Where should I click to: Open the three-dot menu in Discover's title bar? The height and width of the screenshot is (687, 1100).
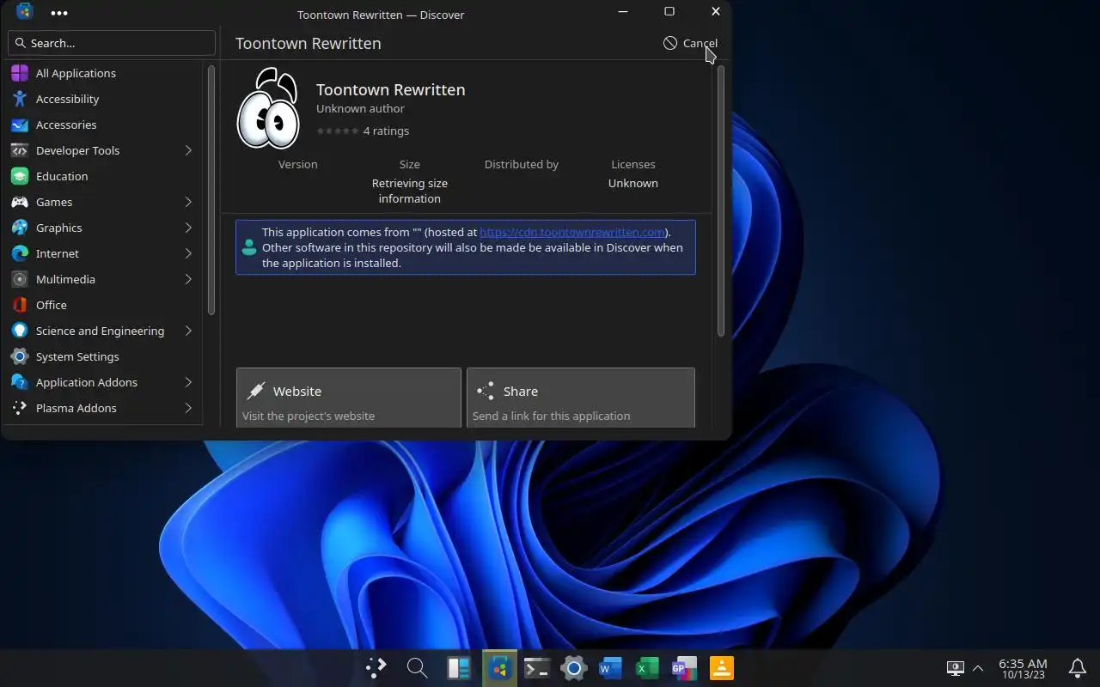(59, 13)
